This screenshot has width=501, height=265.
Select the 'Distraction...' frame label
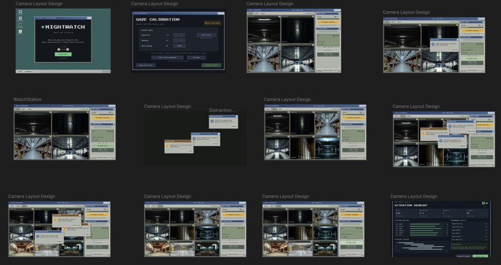click(x=222, y=110)
